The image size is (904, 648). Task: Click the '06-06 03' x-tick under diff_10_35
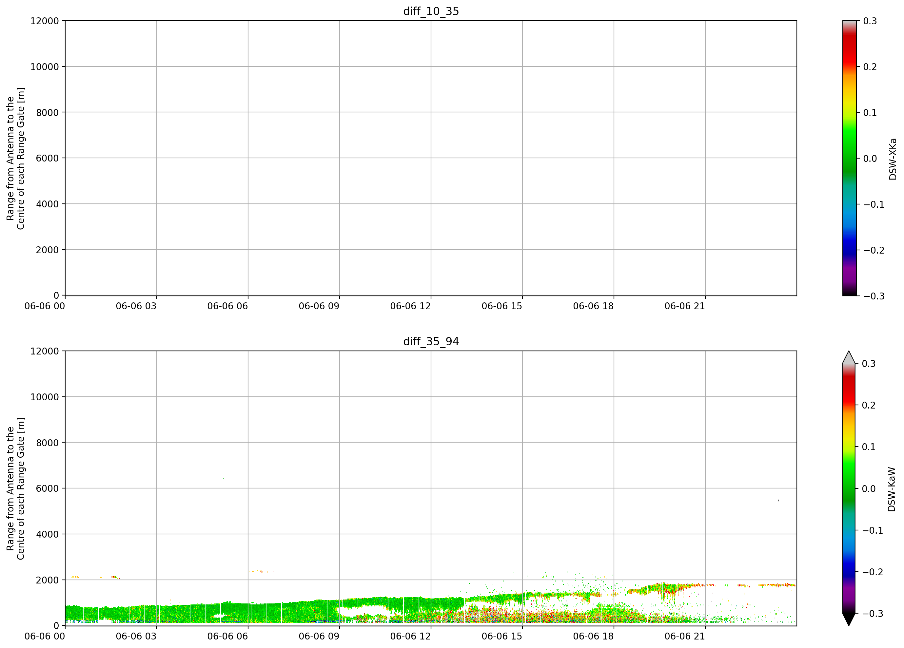point(136,306)
